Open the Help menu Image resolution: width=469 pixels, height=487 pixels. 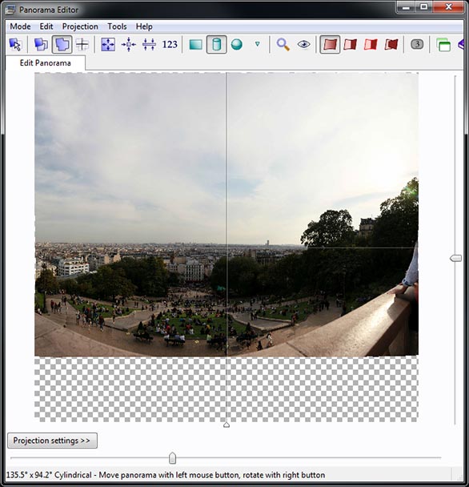(144, 26)
